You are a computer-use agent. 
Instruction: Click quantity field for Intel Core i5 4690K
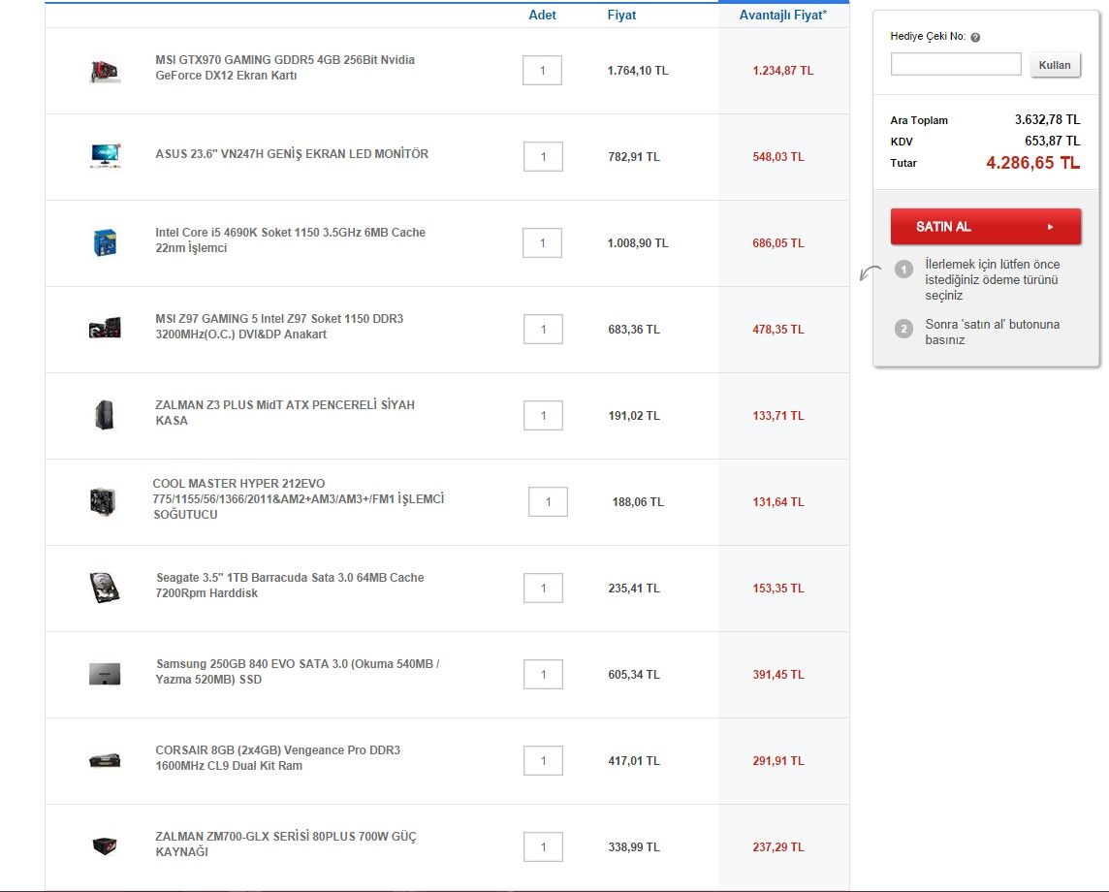coord(543,242)
